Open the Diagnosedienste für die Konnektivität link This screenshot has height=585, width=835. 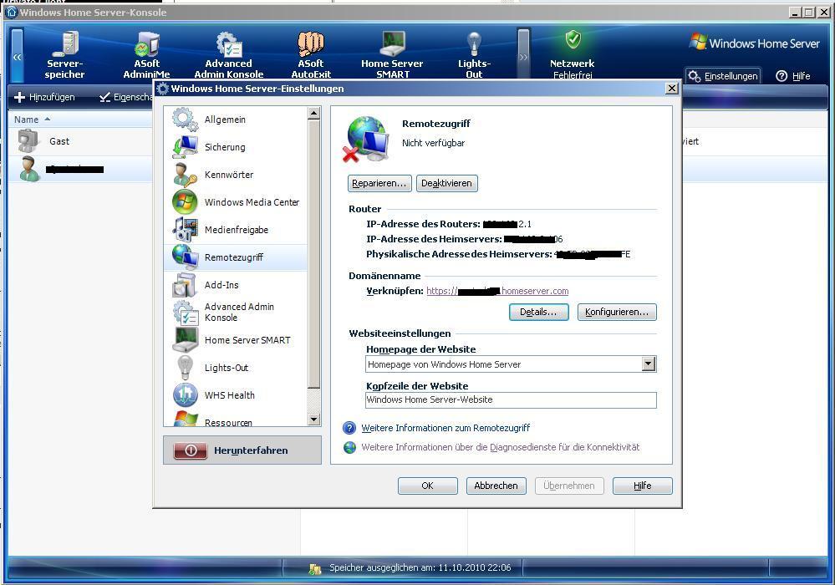(501, 447)
